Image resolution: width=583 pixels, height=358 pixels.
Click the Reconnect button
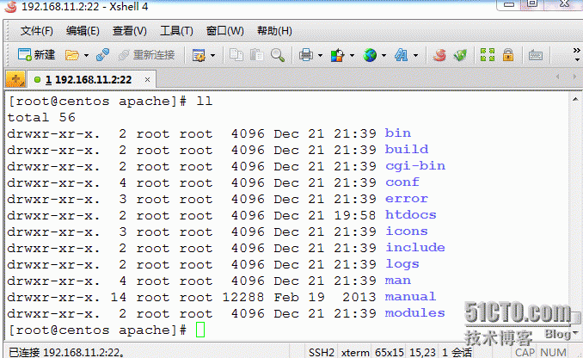click(146, 55)
